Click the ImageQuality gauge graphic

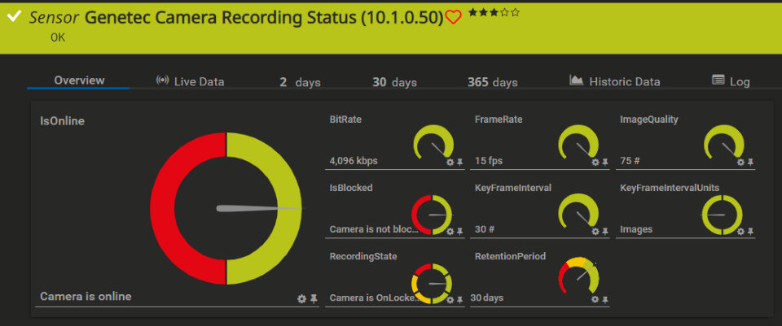tap(723, 141)
